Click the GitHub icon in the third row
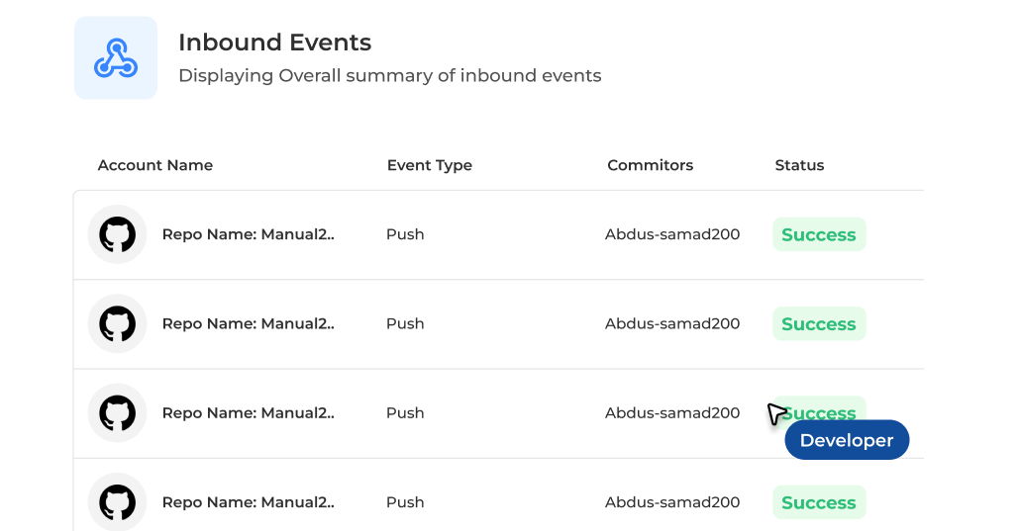 (x=117, y=413)
